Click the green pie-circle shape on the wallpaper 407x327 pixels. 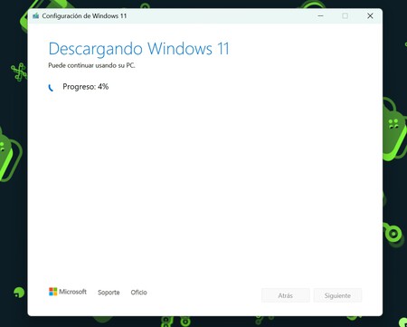19,293
